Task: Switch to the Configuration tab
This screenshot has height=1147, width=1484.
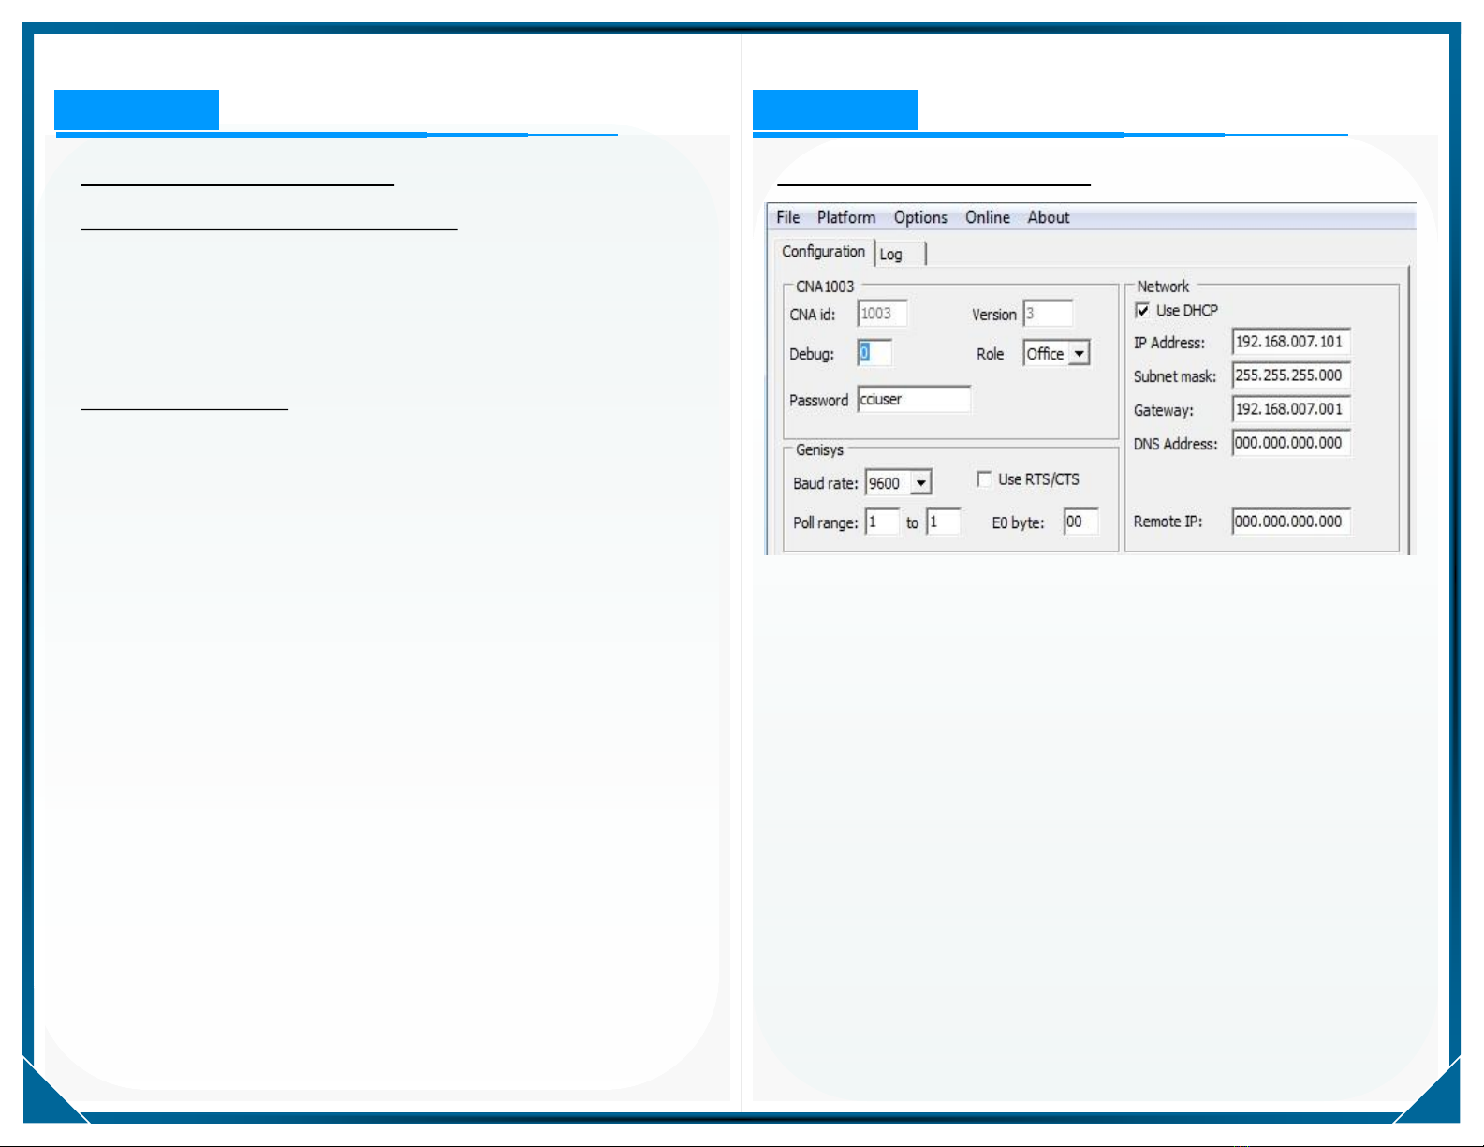Action: pos(824,252)
